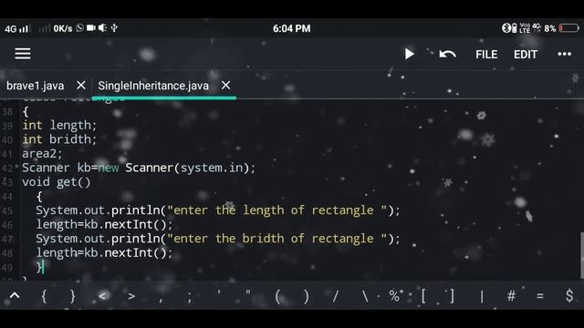Run the code with the play button
Viewport: 584px width, 328px height.
tap(409, 55)
